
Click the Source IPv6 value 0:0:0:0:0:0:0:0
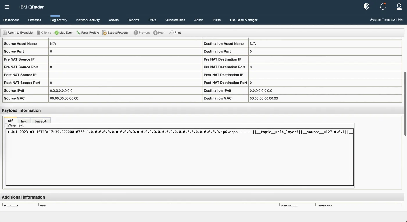point(61,91)
